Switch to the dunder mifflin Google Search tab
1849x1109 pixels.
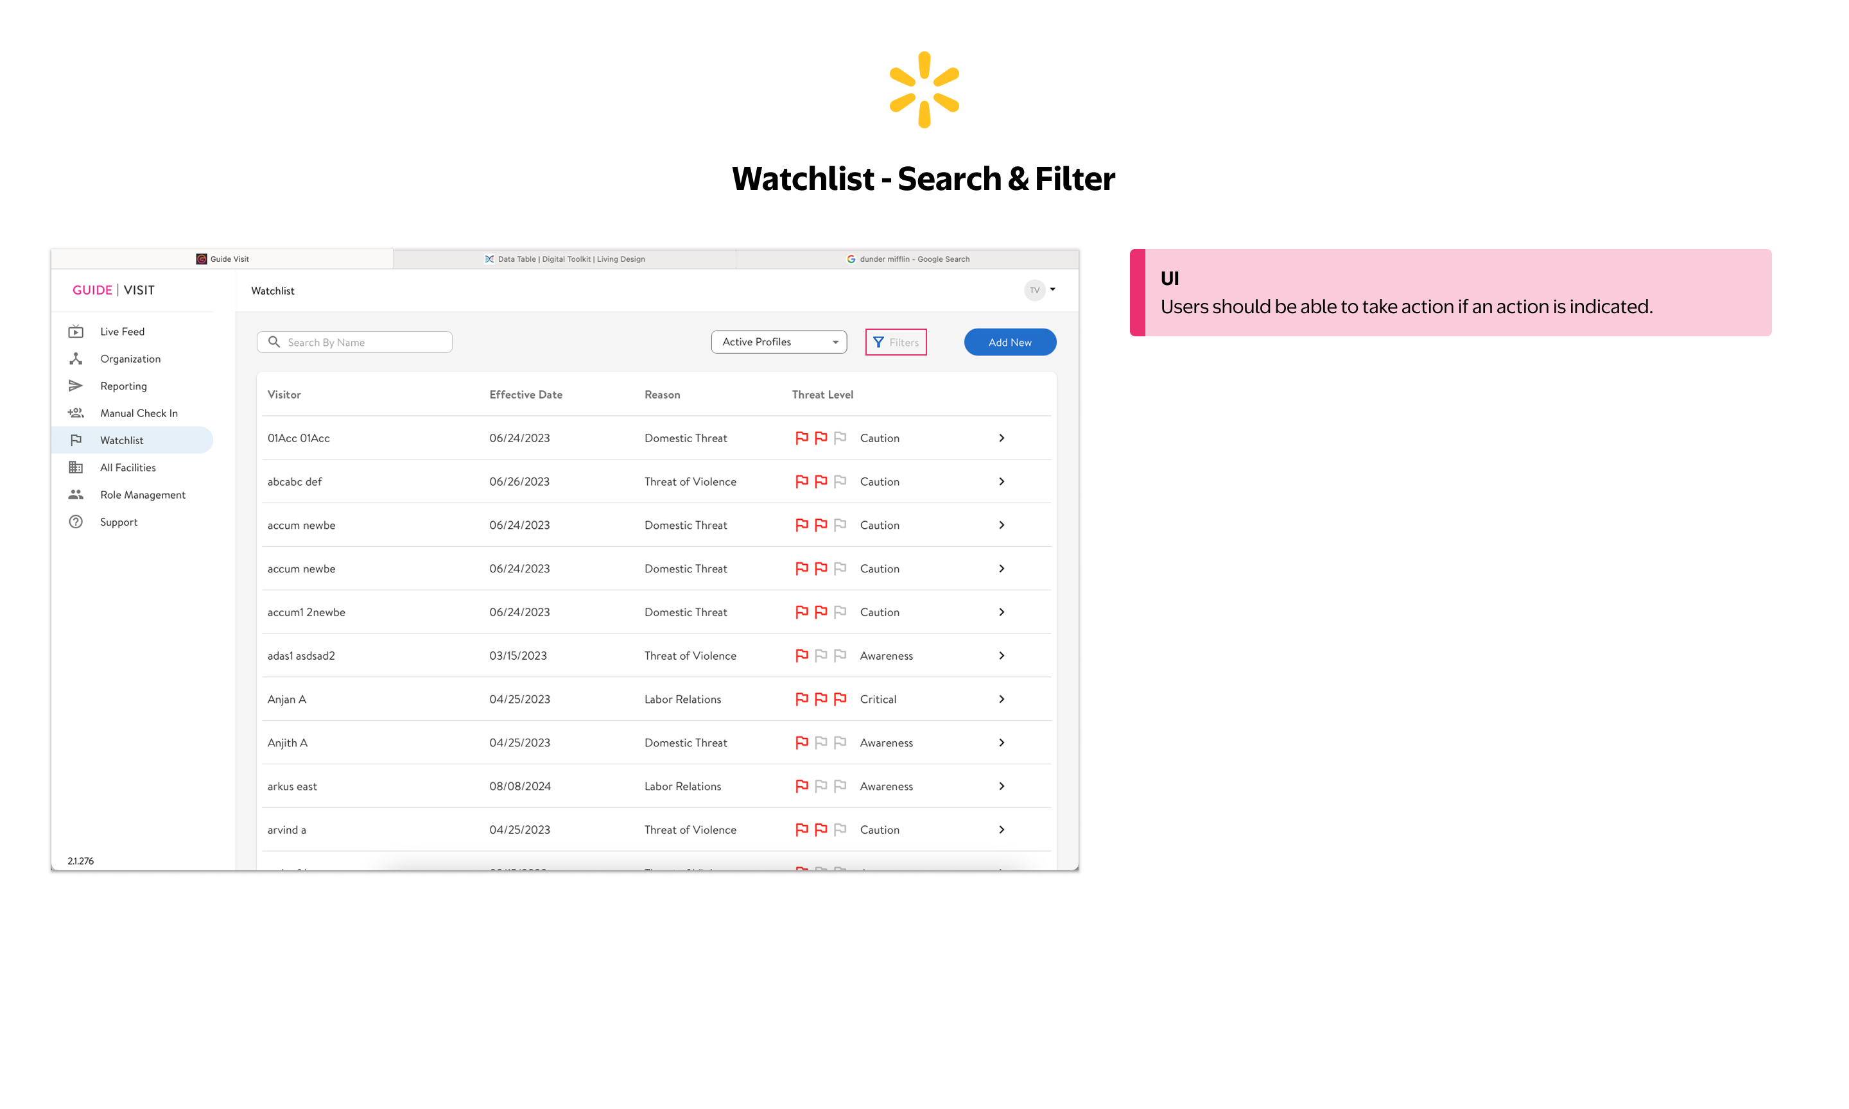[907, 259]
